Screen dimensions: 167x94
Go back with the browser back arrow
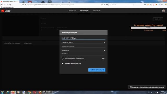pyautogui.click(x=2, y=5)
